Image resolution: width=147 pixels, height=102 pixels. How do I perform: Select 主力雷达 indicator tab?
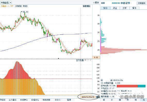(x=13, y=100)
